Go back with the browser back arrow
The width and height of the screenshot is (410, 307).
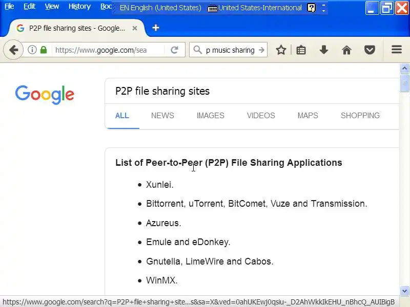(x=13, y=50)
